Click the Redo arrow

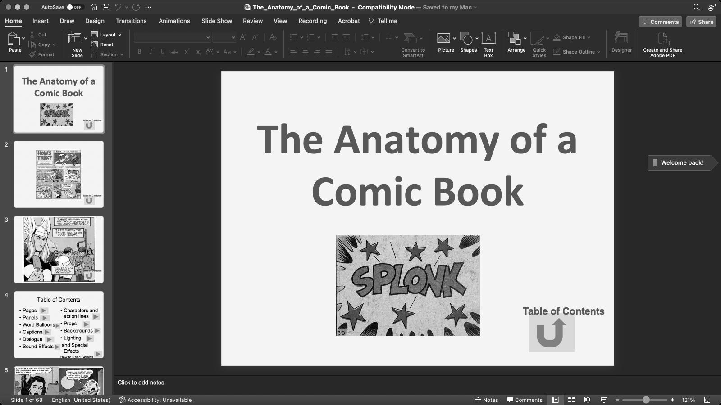coord(136,7)
